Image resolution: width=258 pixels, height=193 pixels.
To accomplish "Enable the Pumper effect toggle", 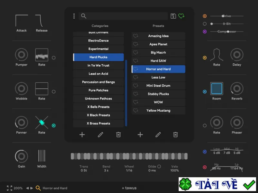I will [54, 58].
